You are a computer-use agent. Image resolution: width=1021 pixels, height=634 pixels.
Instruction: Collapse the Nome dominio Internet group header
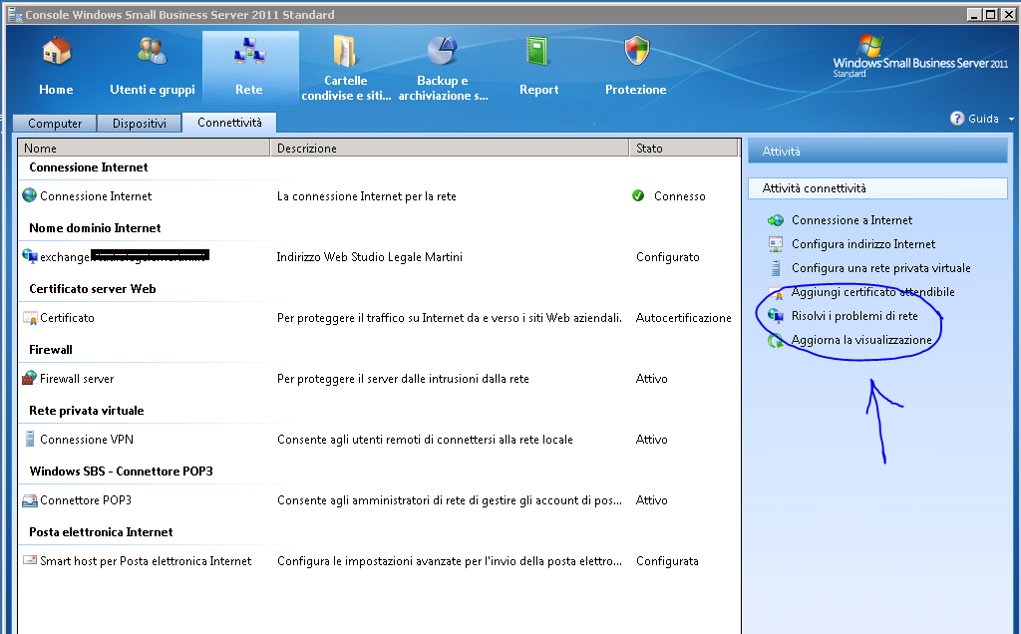click(x=95, y=228)
